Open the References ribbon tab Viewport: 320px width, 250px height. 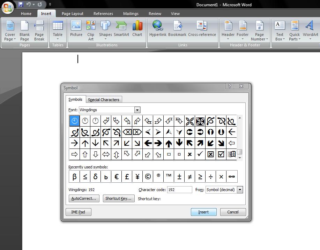[x=103, y=14]
